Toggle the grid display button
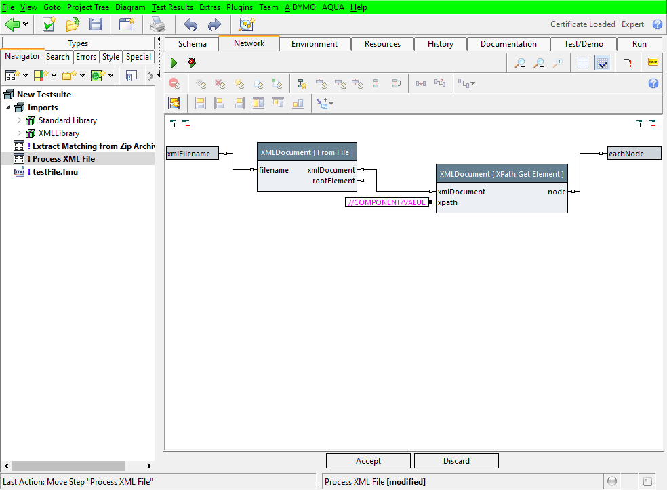 coord(583,63)
